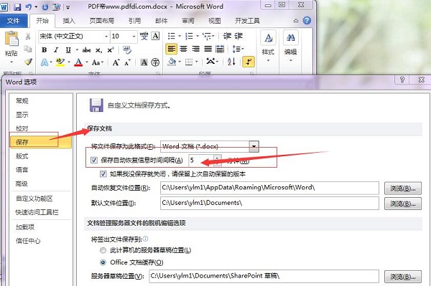Viewport: 431px width, 286px height.
Task: Expand the font size dropdown
Action: 134,36
